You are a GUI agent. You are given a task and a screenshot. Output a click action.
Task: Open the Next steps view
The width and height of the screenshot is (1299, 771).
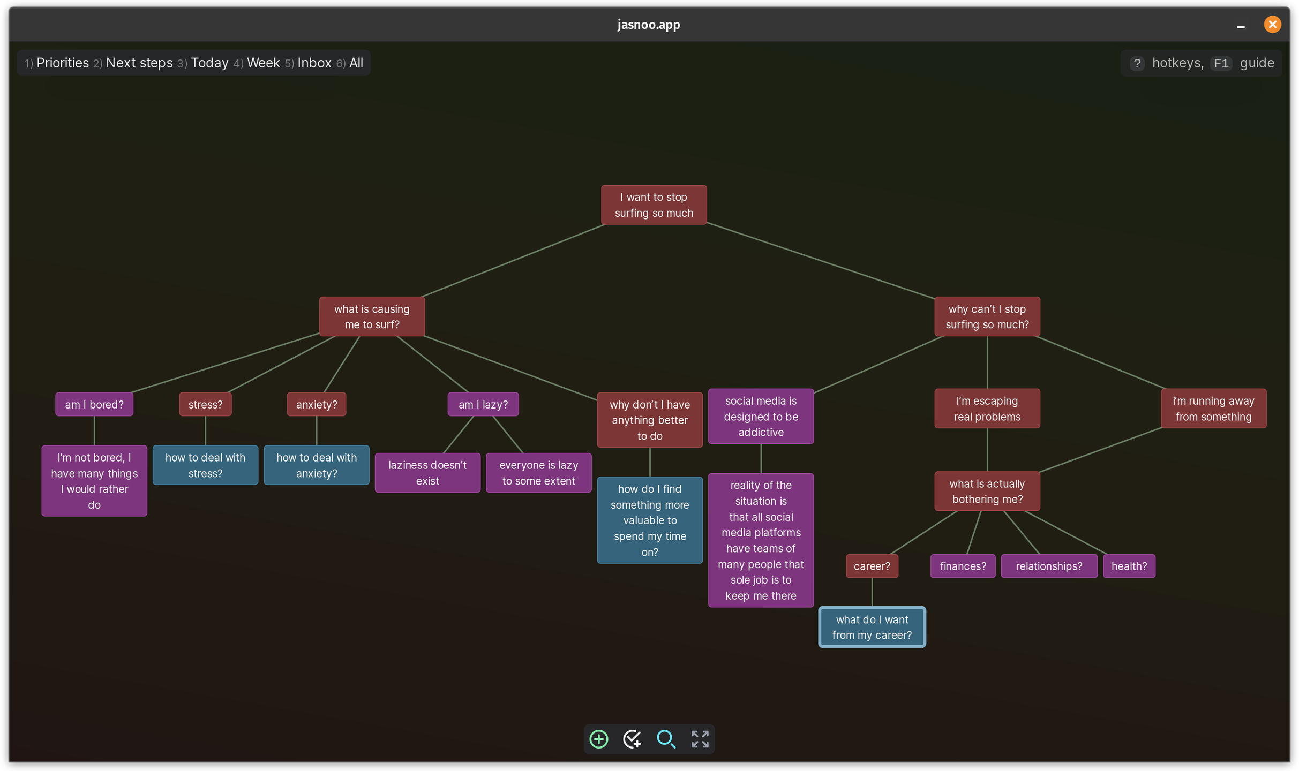[x=139, y=63]
